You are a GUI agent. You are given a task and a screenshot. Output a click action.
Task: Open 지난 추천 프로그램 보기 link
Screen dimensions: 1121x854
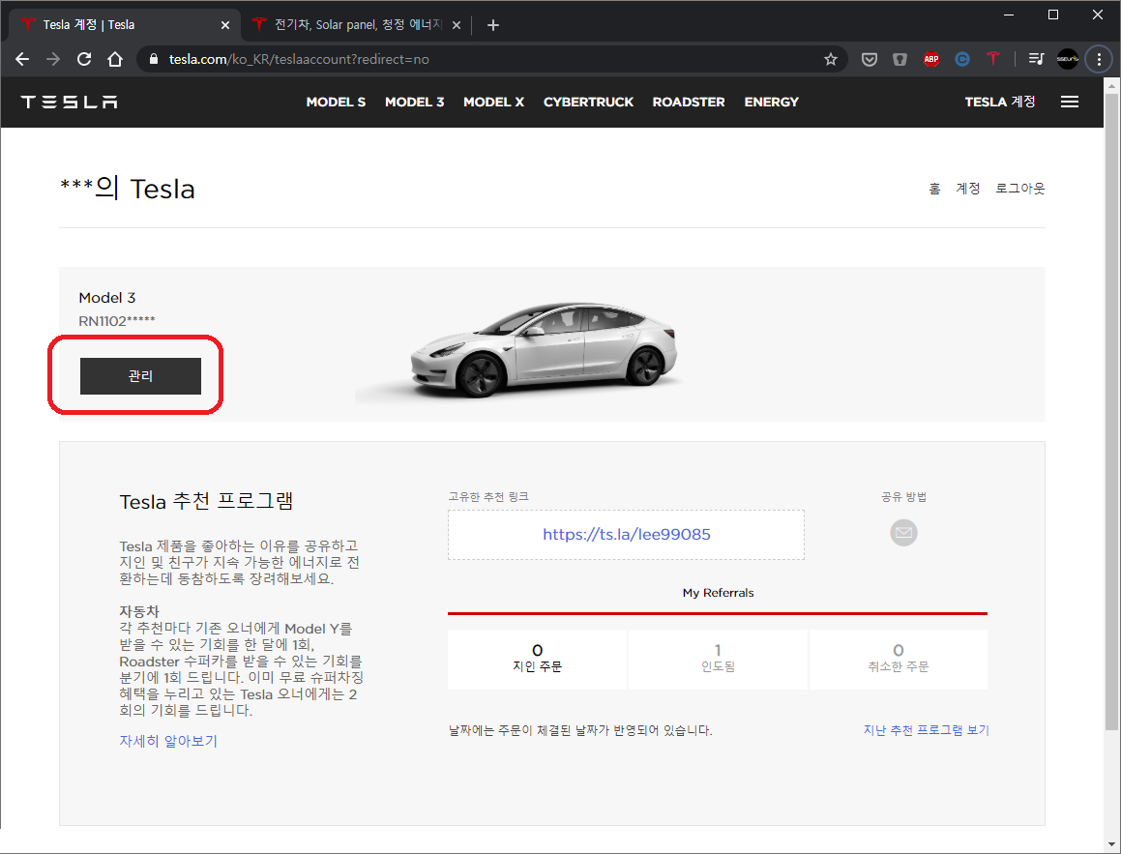(926, 730)
